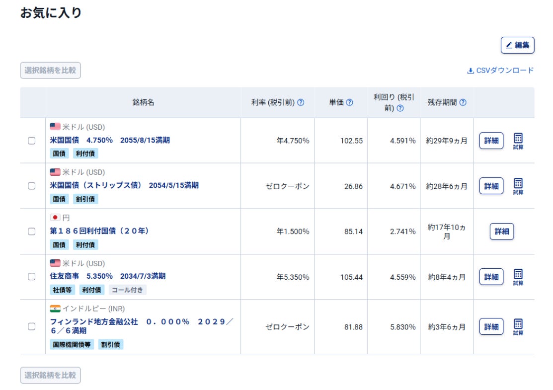
Task: Open calculator for 住友商事 5.350% bond
Action: coord(518,277)
